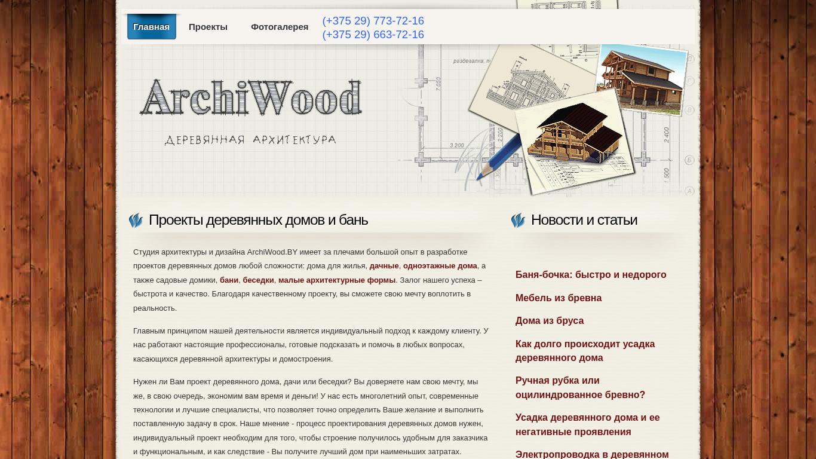
Task: Open the article Дома из бруса
Action: click(550, 321)
